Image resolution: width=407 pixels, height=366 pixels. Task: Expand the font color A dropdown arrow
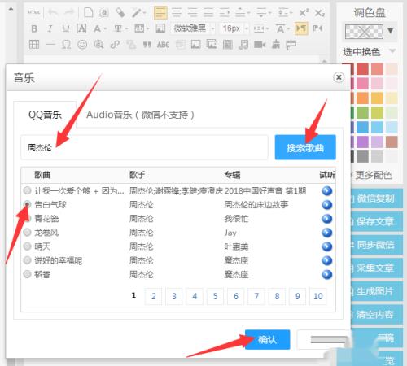tap(105, 28)
